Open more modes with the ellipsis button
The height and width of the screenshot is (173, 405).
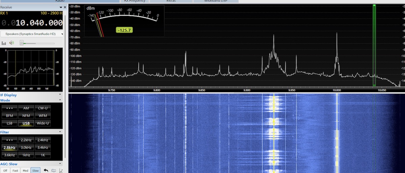pyautogui.click(x=9, y=108)
